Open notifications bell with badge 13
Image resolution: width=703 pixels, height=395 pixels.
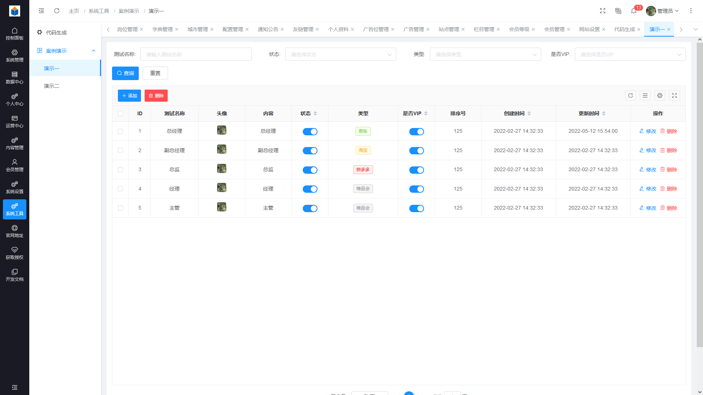[634, 11]
